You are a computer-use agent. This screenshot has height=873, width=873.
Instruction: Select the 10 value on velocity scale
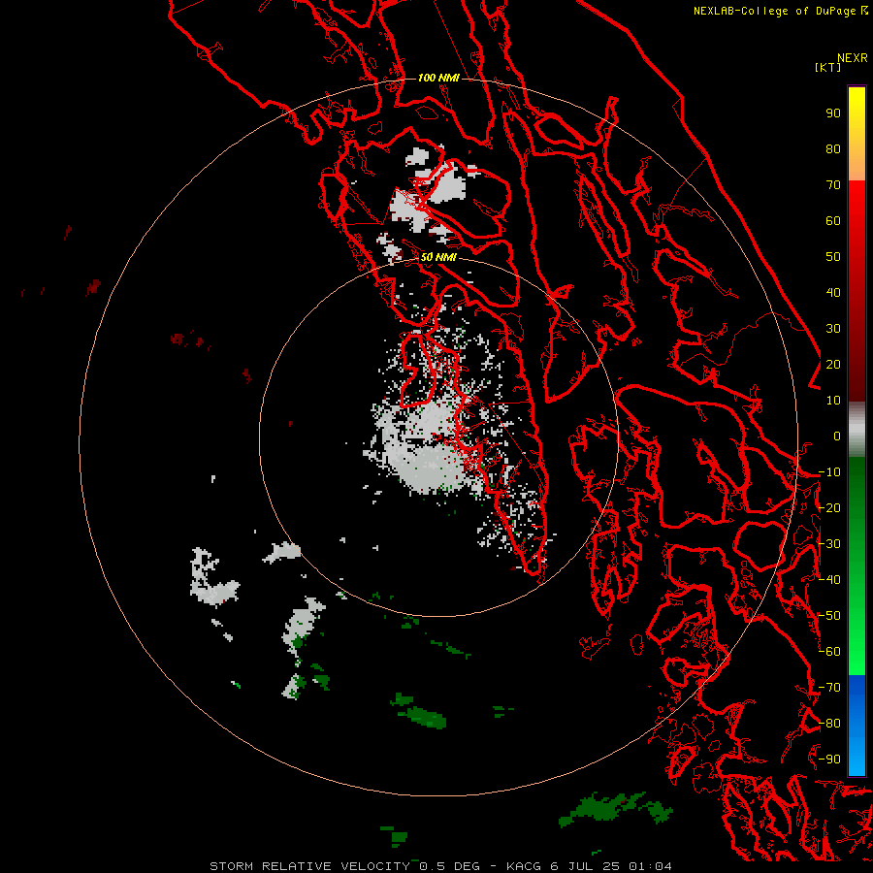(833, 401)
